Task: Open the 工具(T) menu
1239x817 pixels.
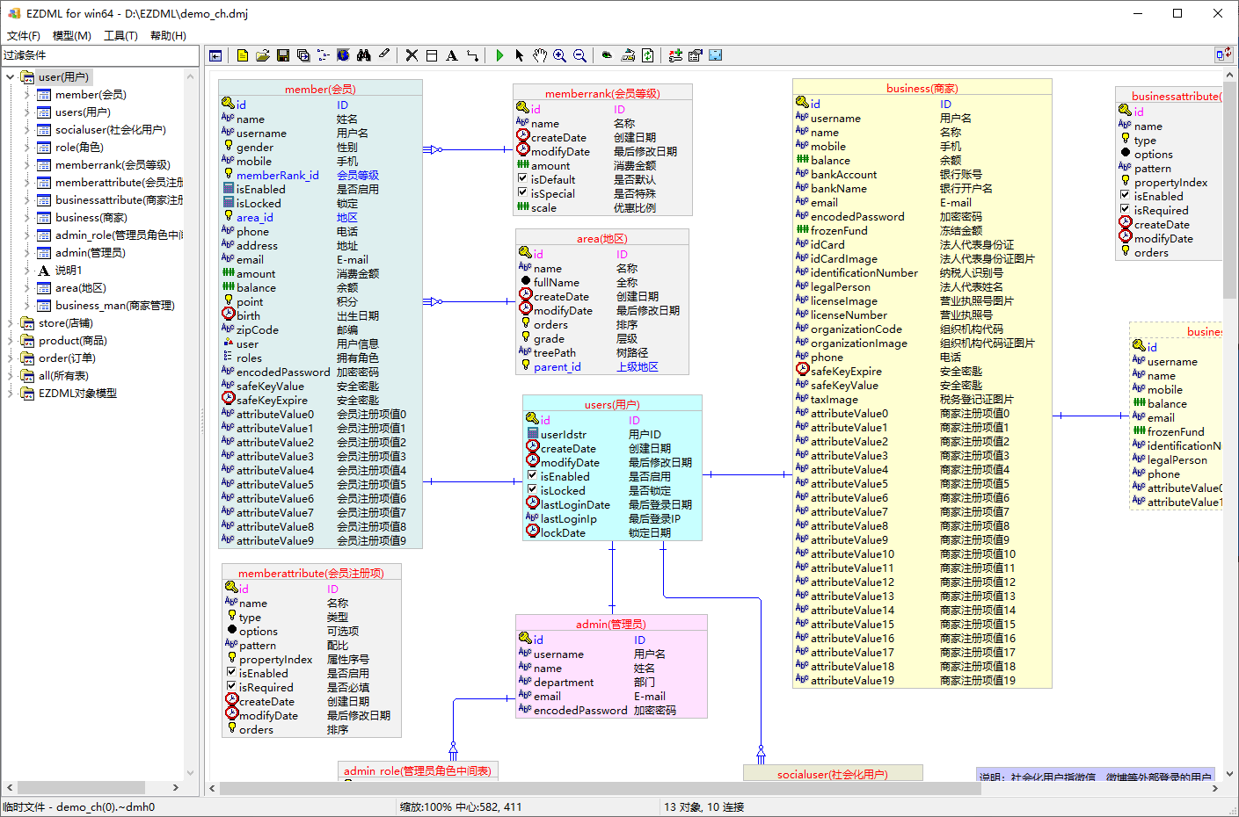Action: (x=120, y=36)
